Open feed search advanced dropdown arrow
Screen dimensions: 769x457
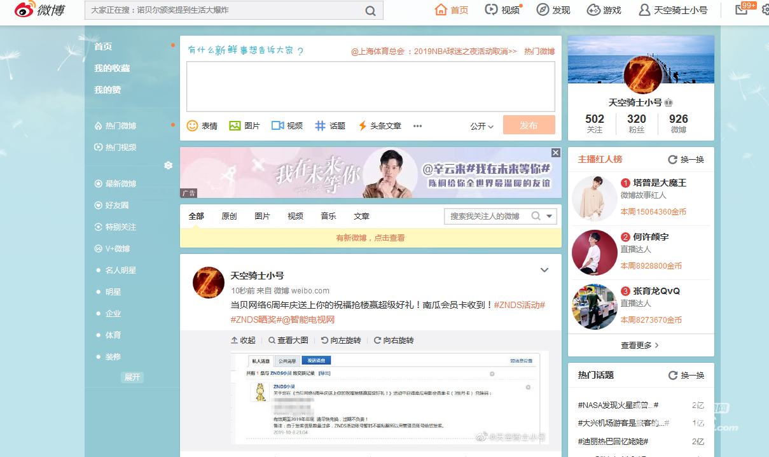coord(550,216)
